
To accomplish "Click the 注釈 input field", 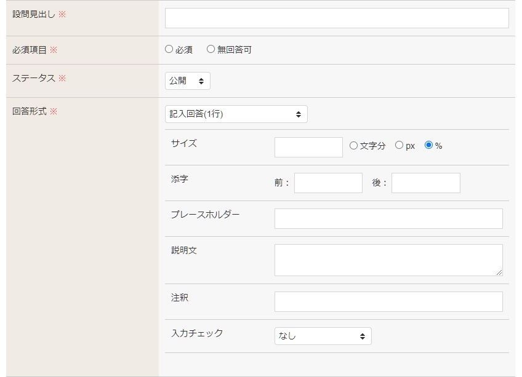I will (x=388, y=301).
